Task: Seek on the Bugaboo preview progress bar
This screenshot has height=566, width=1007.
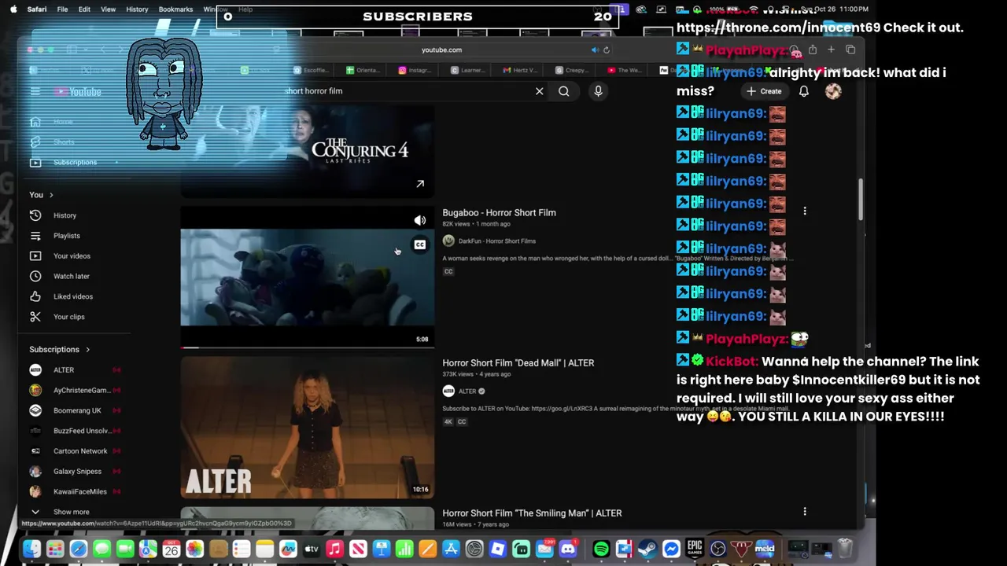Action: tap(307, 347)
